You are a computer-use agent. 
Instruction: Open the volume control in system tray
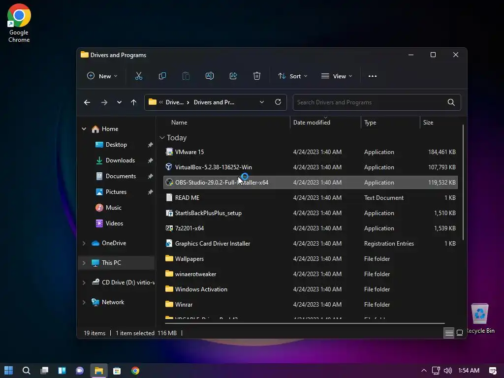(448, 371)
